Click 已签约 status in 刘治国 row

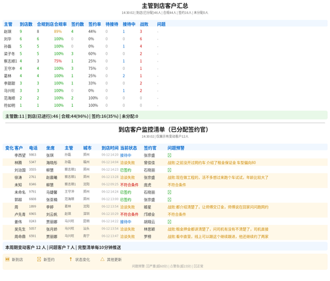[x=125, y=170]
